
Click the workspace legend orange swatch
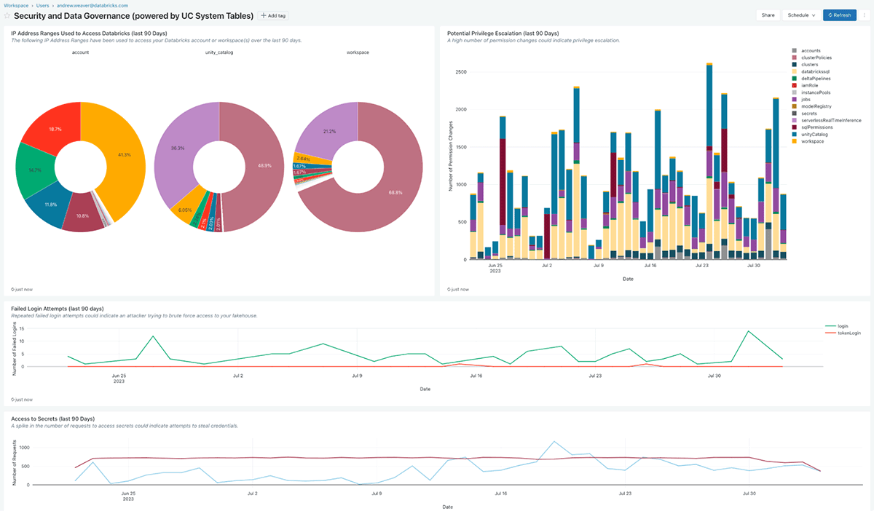pyautogui.click(x=795, y=141)
